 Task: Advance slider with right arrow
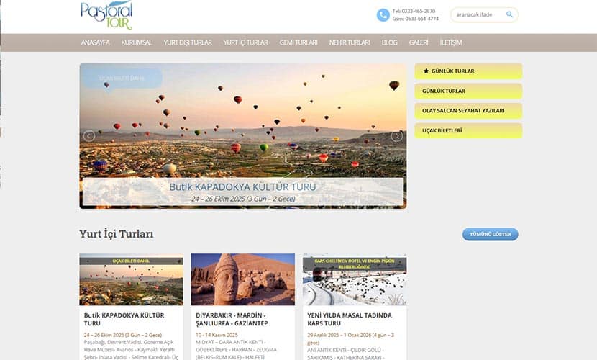pos(396,135)
